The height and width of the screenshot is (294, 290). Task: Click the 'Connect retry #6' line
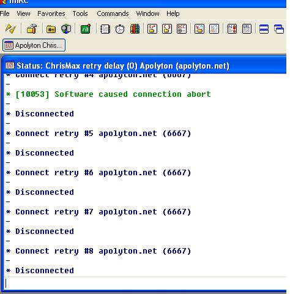click(x=99, y=173)
